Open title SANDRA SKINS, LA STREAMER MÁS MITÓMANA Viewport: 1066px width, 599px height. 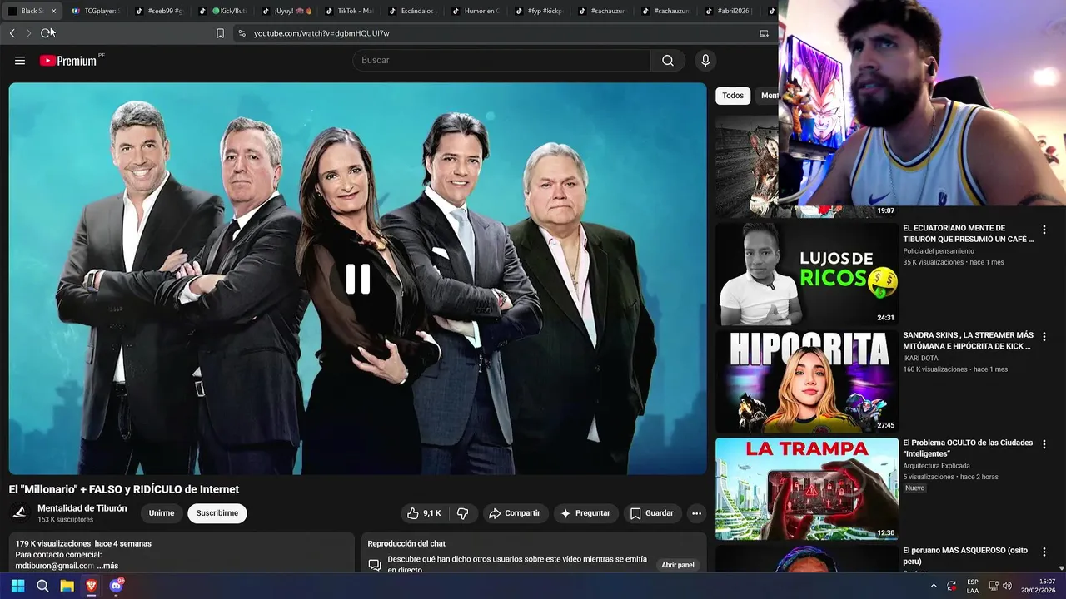(x=969, y=341)
